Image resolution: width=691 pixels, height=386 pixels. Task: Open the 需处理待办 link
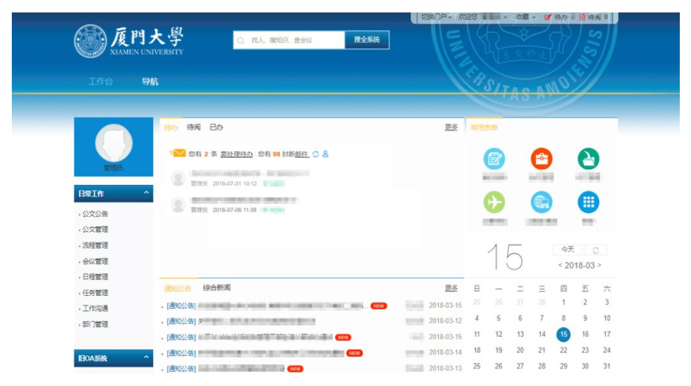pos(237,154)
